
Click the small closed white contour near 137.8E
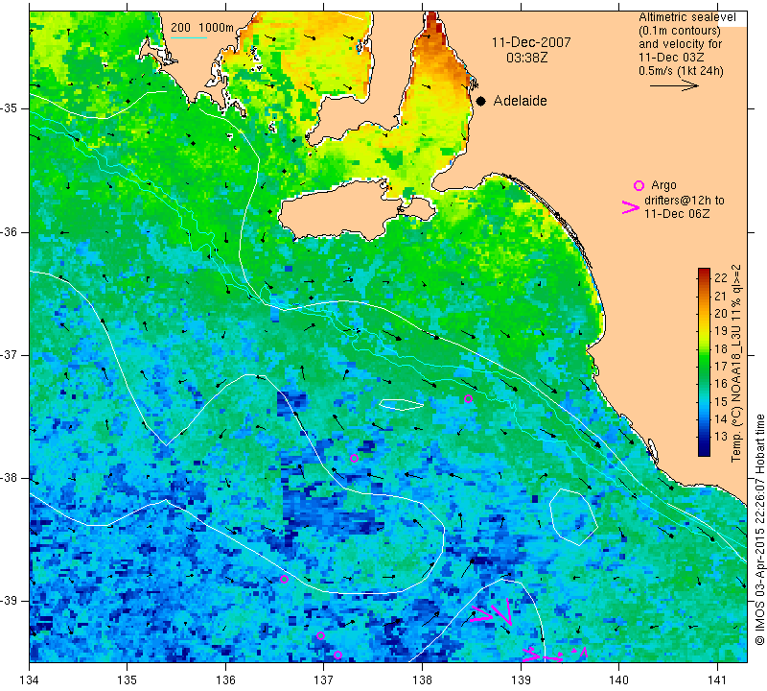click(x=402, y=404)
